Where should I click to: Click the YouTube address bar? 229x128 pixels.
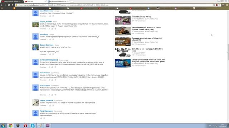point(114,5)
